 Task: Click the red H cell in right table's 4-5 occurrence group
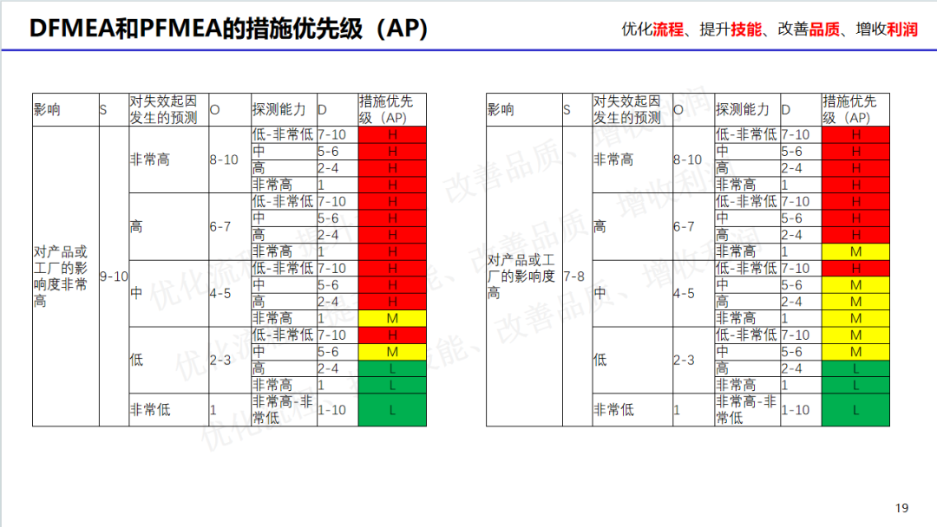point(855,269)
